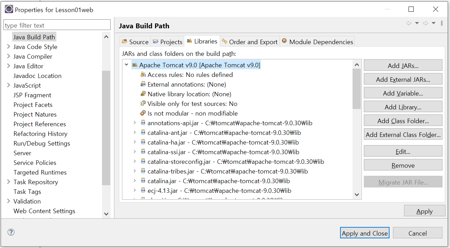Click the Native library location icon
The width and height of the screenshot is (450, 248).
pyautogui.click(x=143, y=94)
